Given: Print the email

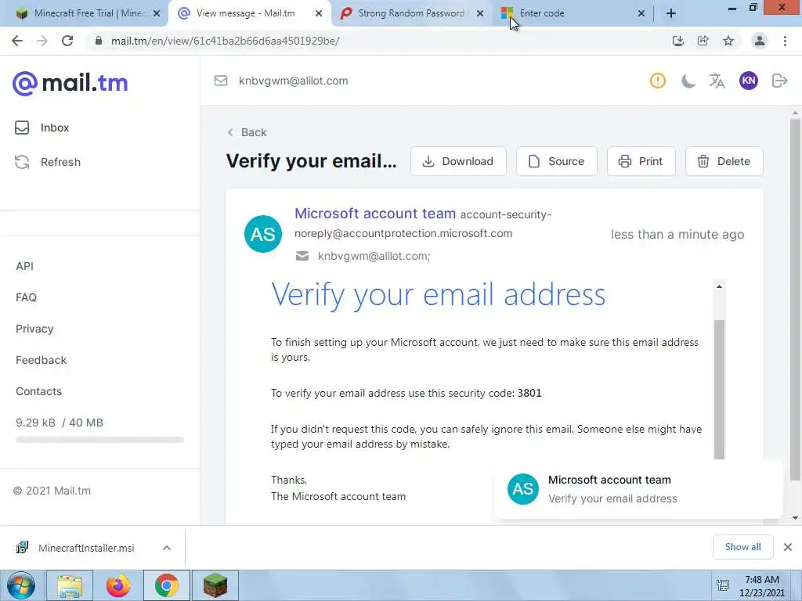Looking at the screenshot, I should pyautogui.click(x=641, y=161).
